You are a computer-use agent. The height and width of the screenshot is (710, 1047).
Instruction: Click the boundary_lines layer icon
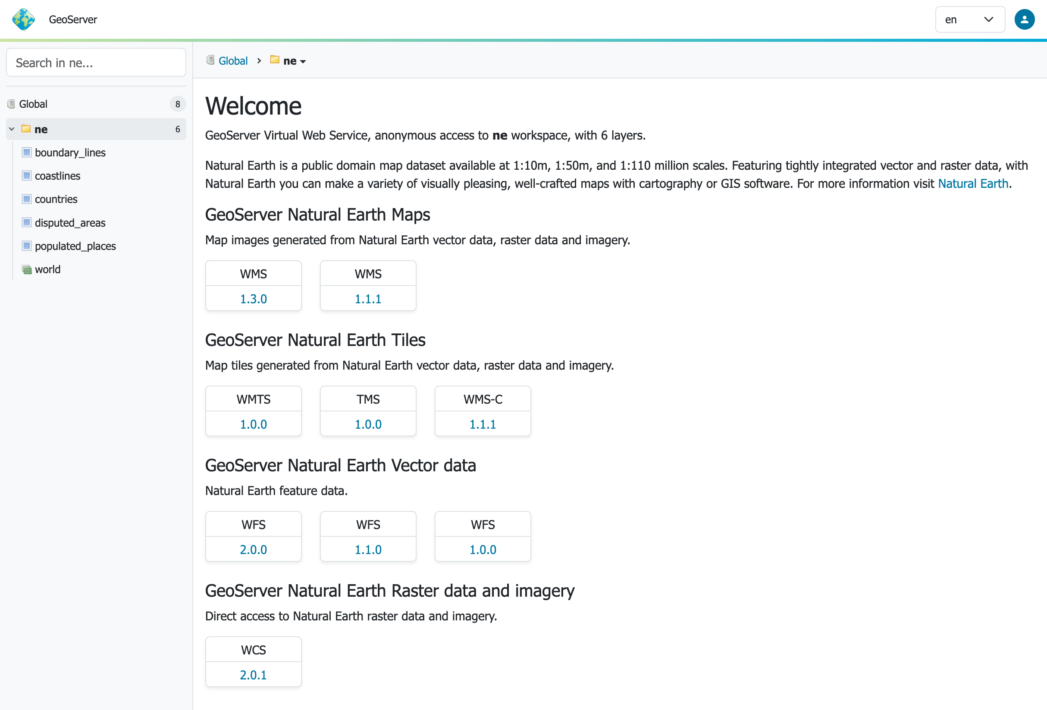pos(27,152)
